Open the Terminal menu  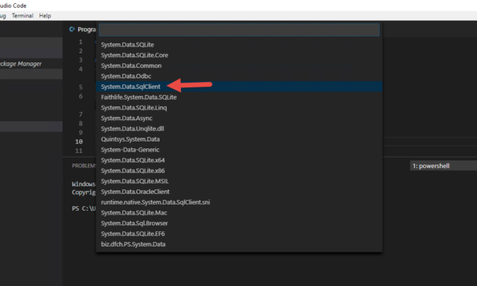[x=23, y=15]
